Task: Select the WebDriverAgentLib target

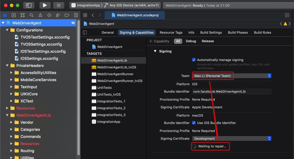Action: tap(114, 60)
